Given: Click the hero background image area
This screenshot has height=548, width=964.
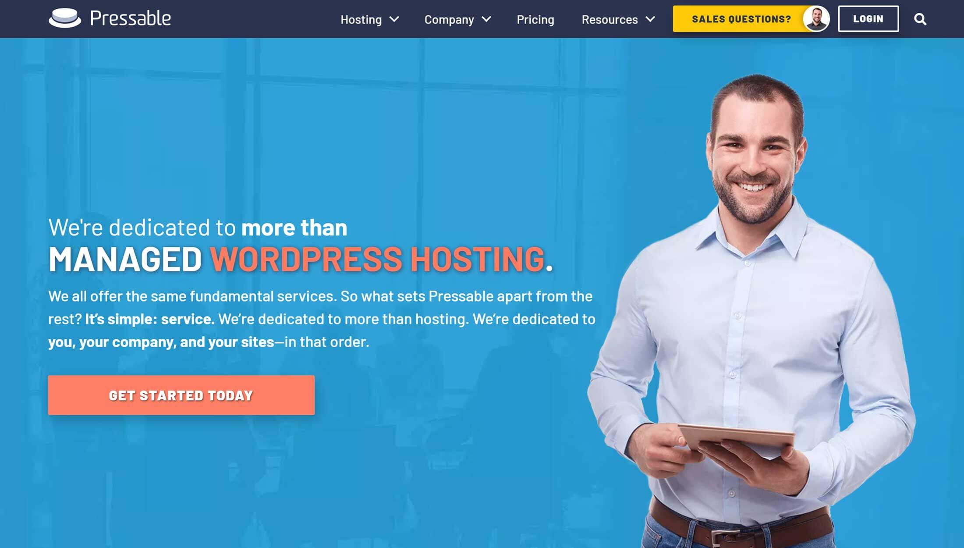Looking at the screenshot, I should point(482,293).
